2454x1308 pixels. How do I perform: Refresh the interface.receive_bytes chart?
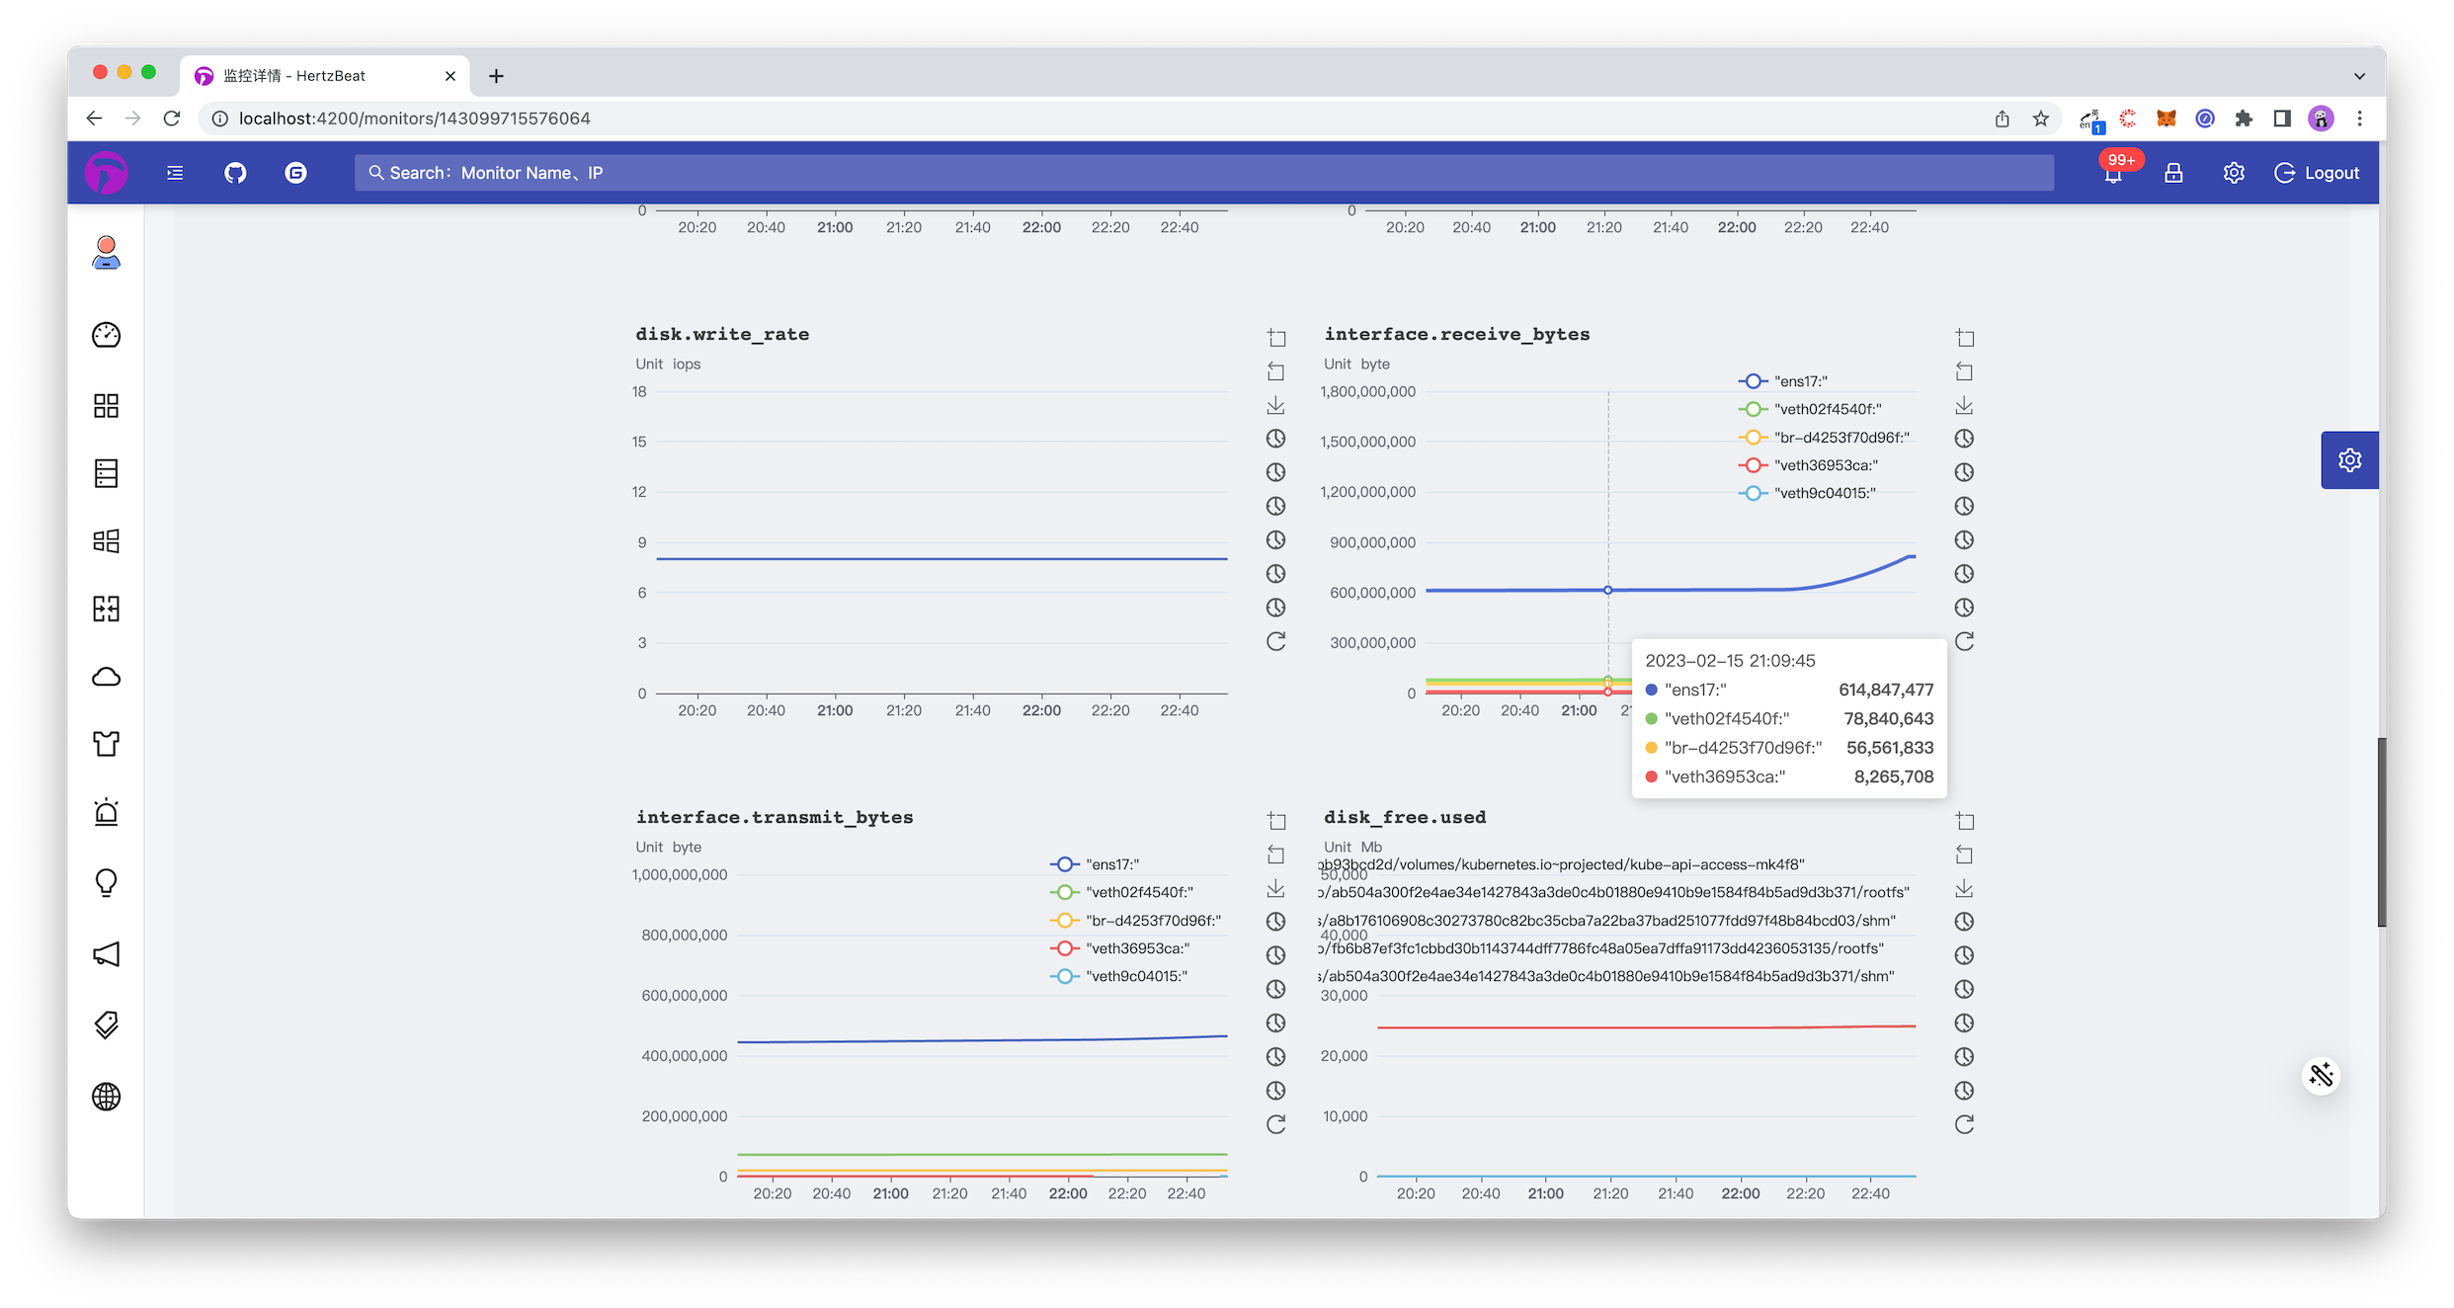point(1964,641)
